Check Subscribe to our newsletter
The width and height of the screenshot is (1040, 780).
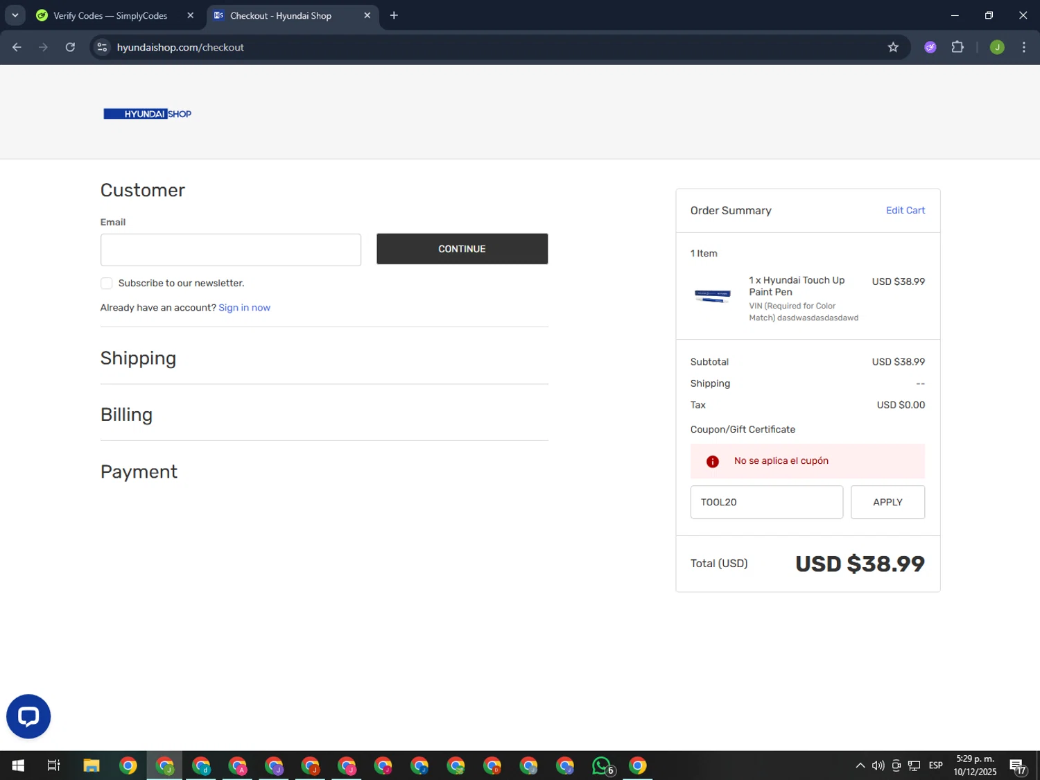107,283
